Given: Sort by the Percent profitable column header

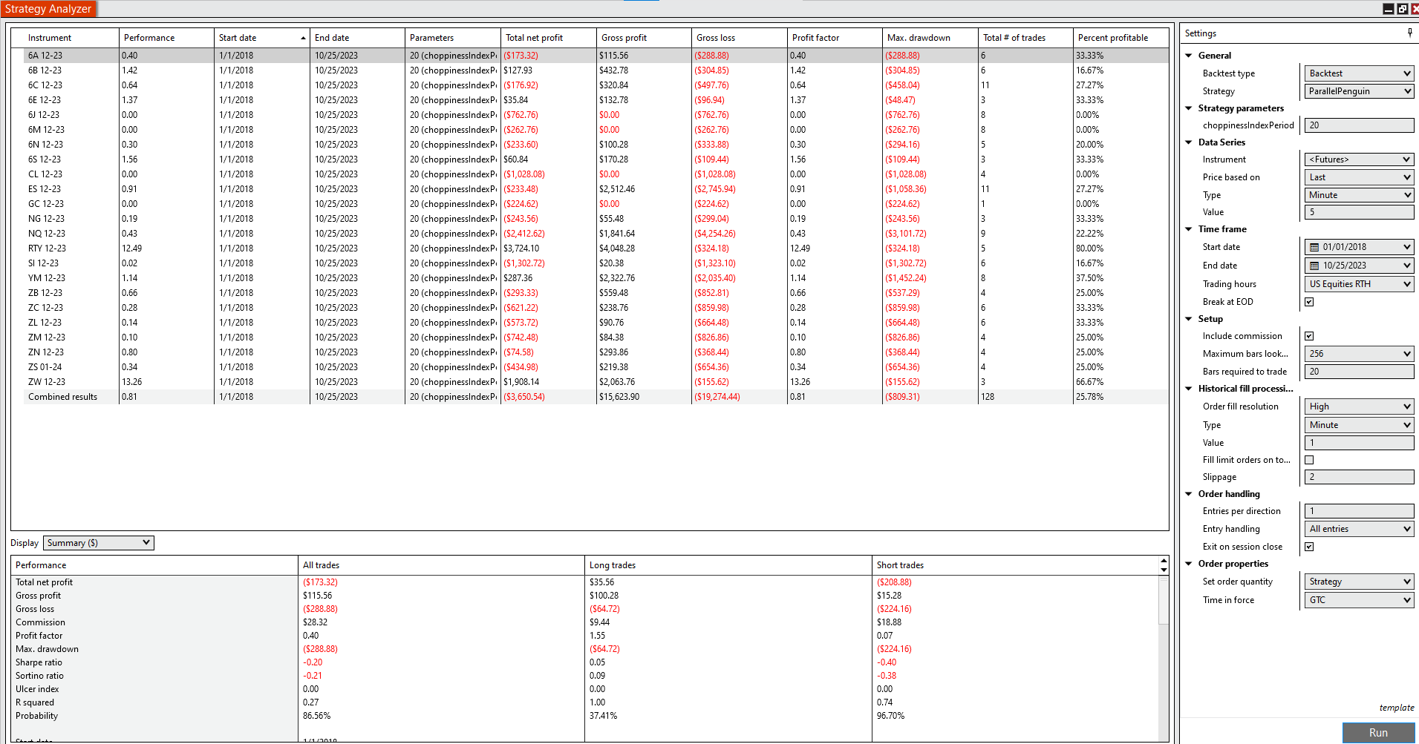Looking at the screenshot, I should click(1121, 38).
